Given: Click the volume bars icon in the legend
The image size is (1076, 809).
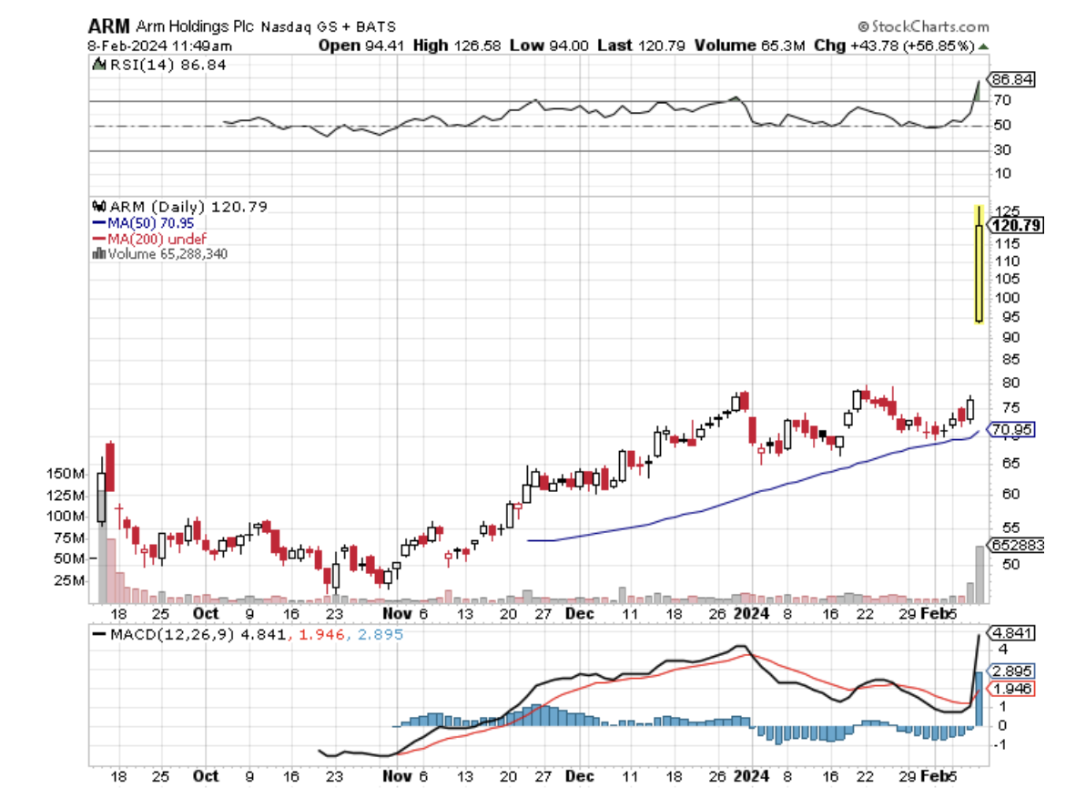Looking at the screenshot, I should click(x=99, y=254).
